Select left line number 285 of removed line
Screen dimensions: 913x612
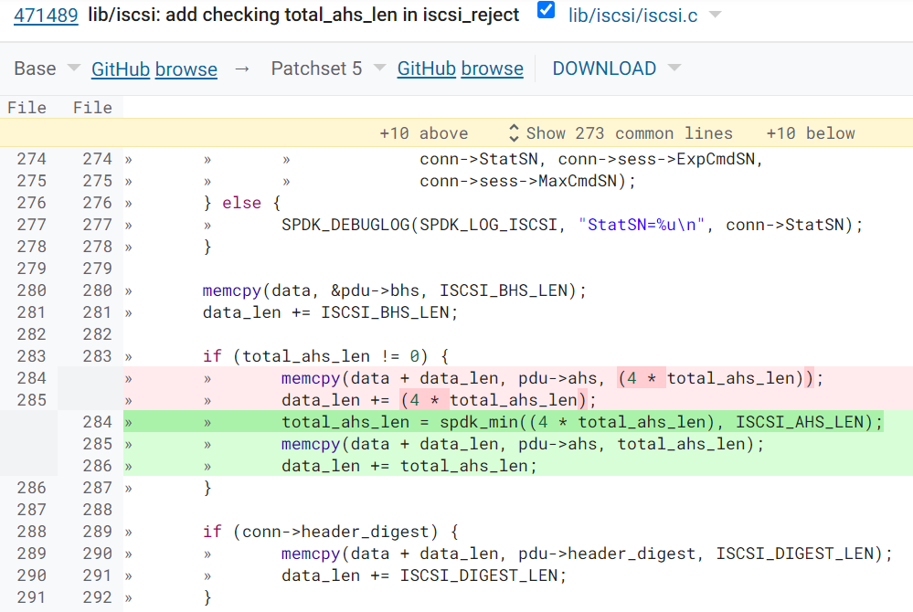click(x=31, y=400)
